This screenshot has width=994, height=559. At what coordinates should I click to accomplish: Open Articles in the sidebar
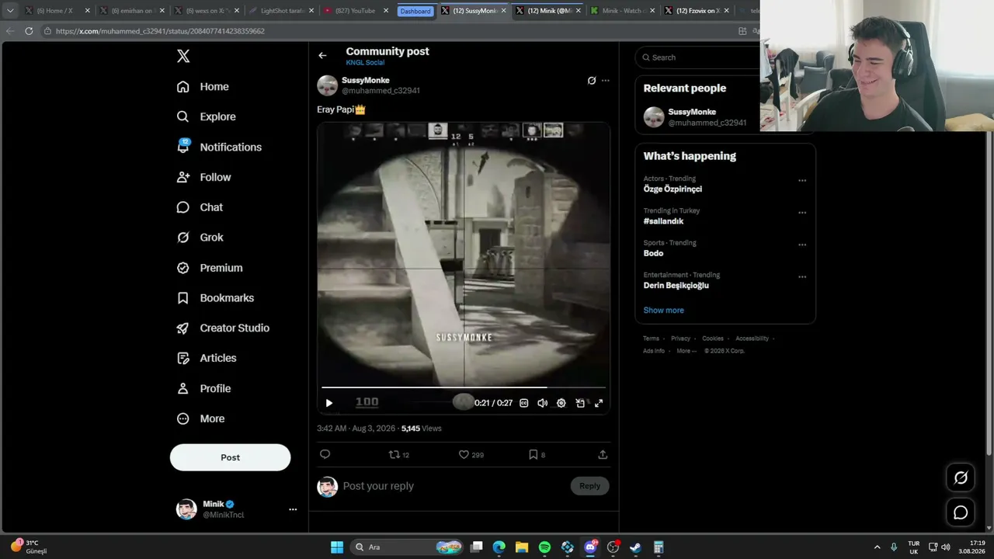[207, 358]
